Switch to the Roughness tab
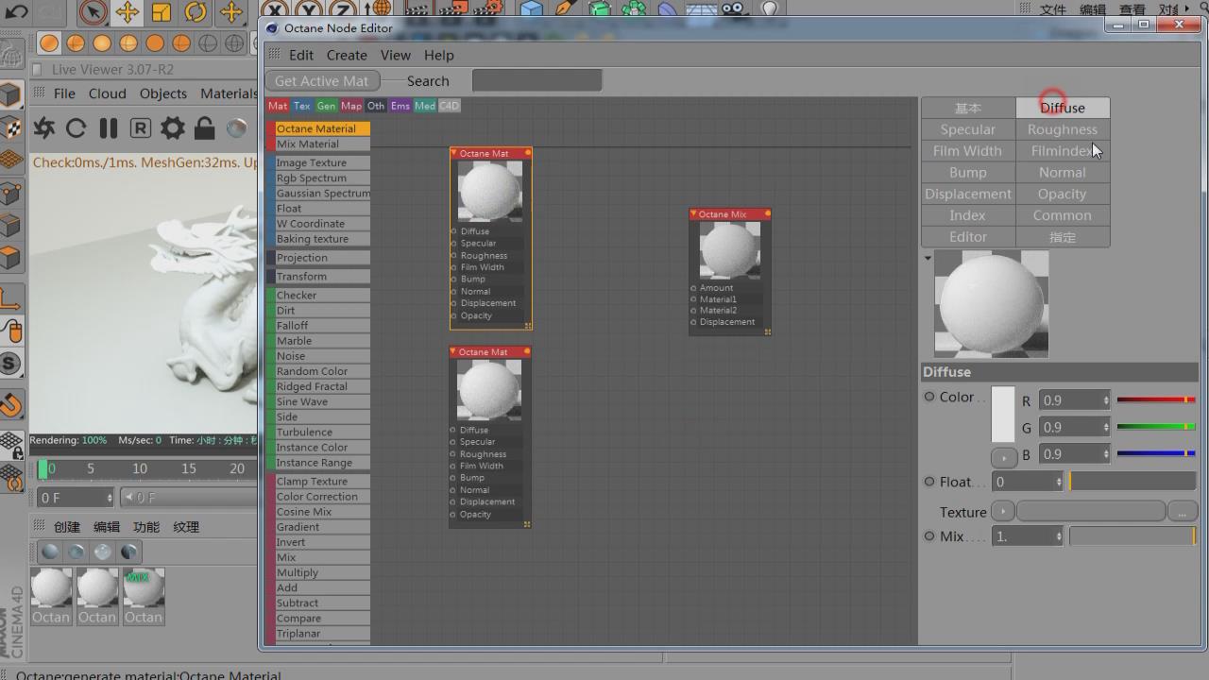Screen dimensions: 1209x680 (1063, 129)
